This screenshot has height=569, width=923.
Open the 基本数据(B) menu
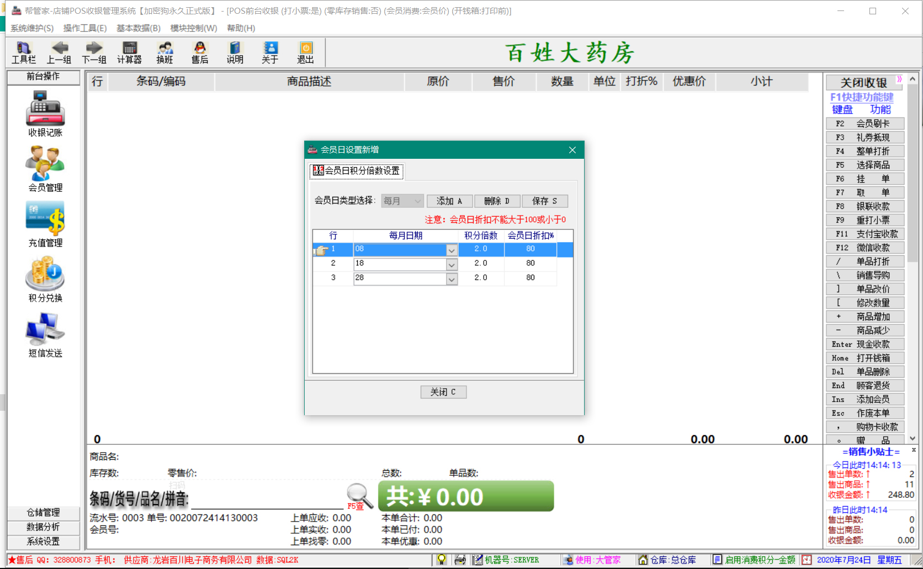coord(138,28)
